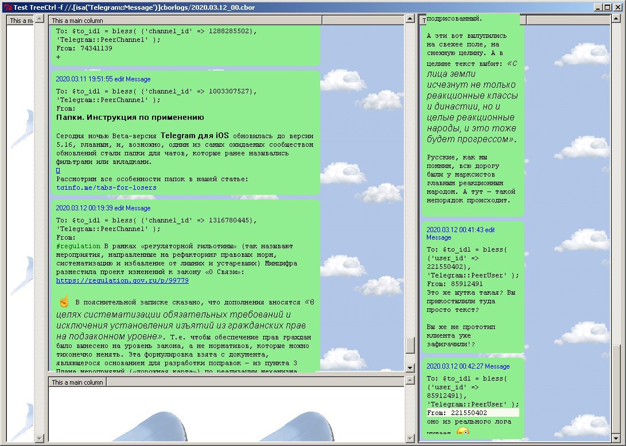Click the 'From: 85912491' text
Viewport: 626px width, 446px height.
pyautogui.click(x=454, y=284)
